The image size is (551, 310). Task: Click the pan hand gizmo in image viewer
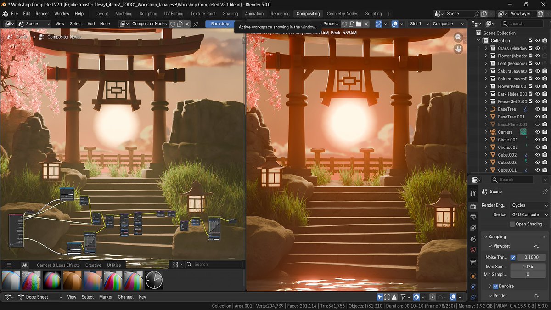pos(458,48)
